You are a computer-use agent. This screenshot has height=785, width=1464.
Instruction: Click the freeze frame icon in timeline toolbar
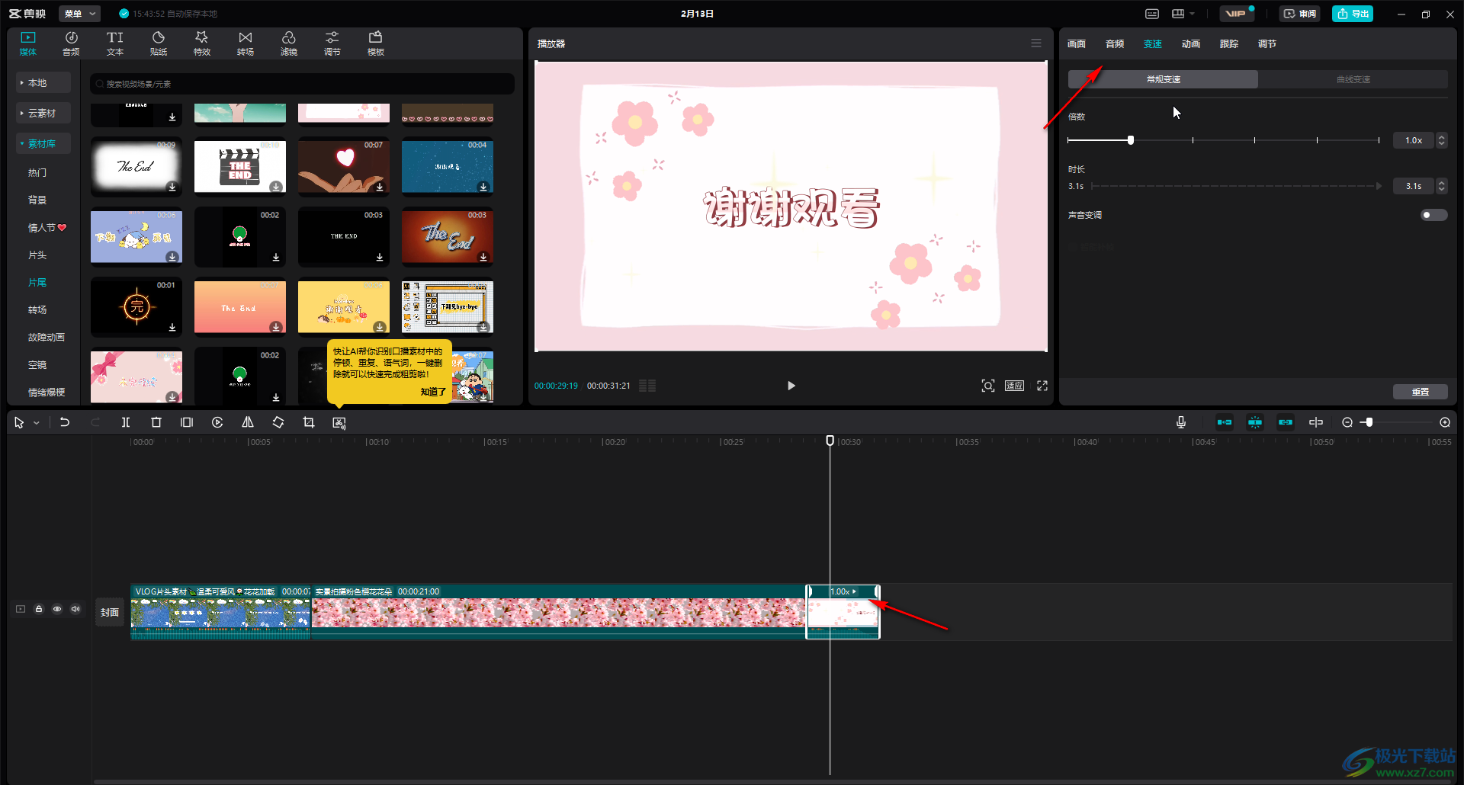click(187, 422)
